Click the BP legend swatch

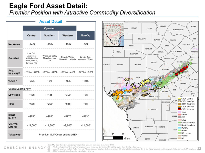click(x=179, y=138)
